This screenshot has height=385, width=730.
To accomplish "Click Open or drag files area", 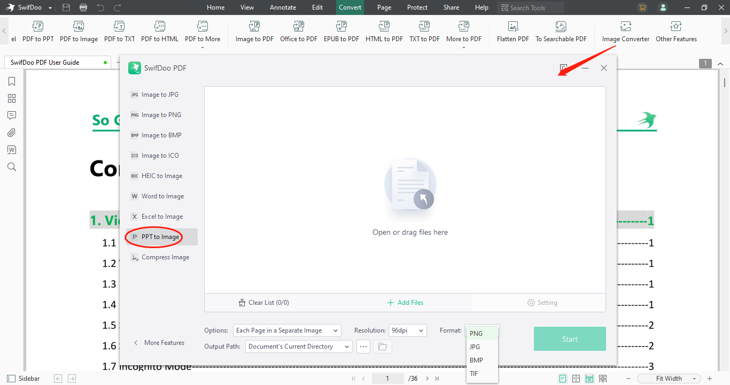I will click(405, 190).
